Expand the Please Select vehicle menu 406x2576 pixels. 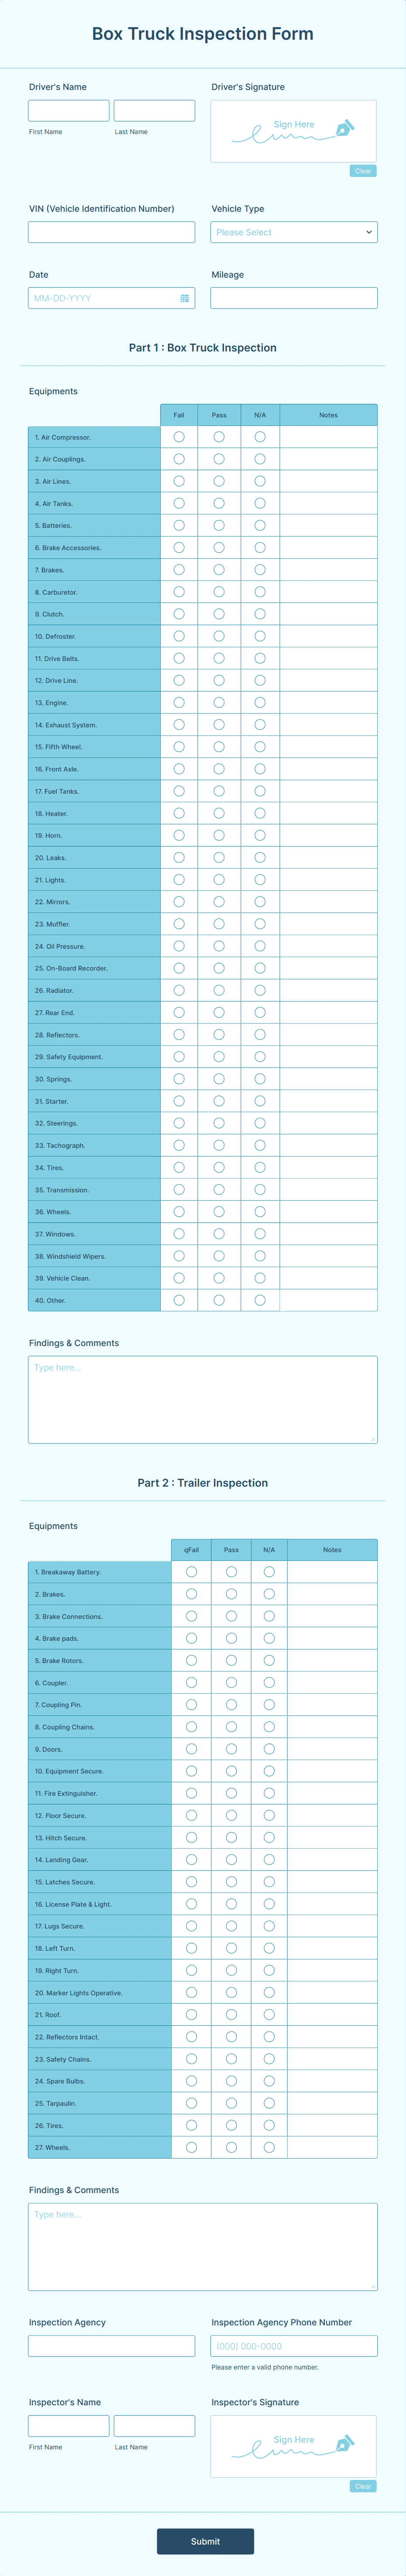pos(293,232)
